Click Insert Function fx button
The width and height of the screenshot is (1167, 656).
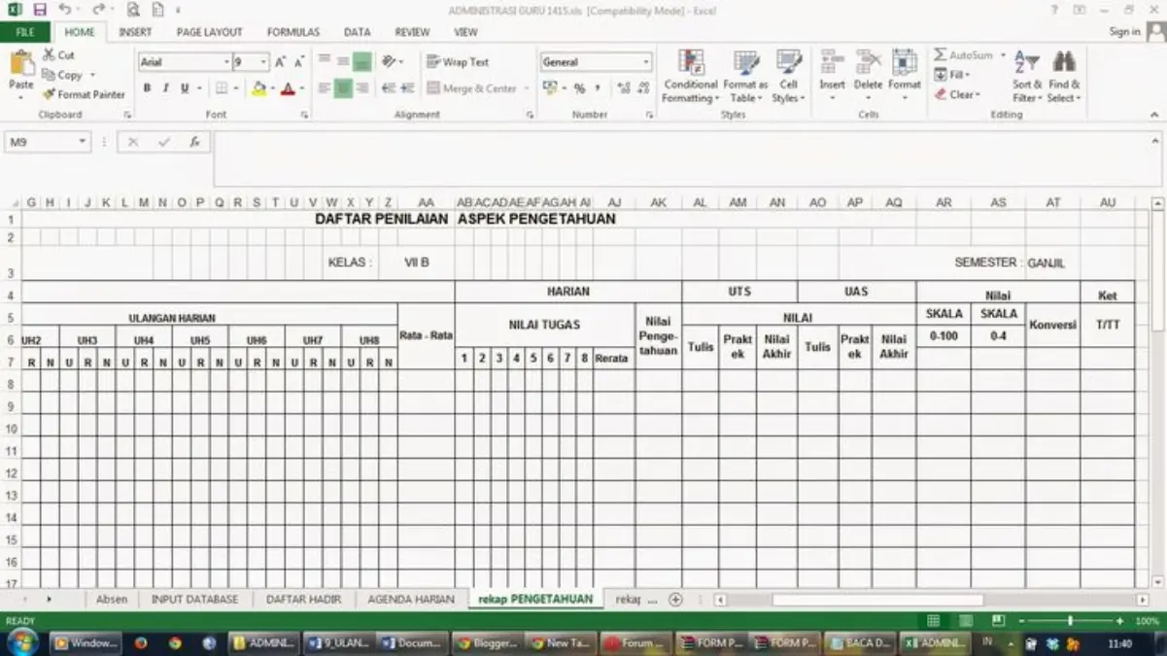coord(194,142)
